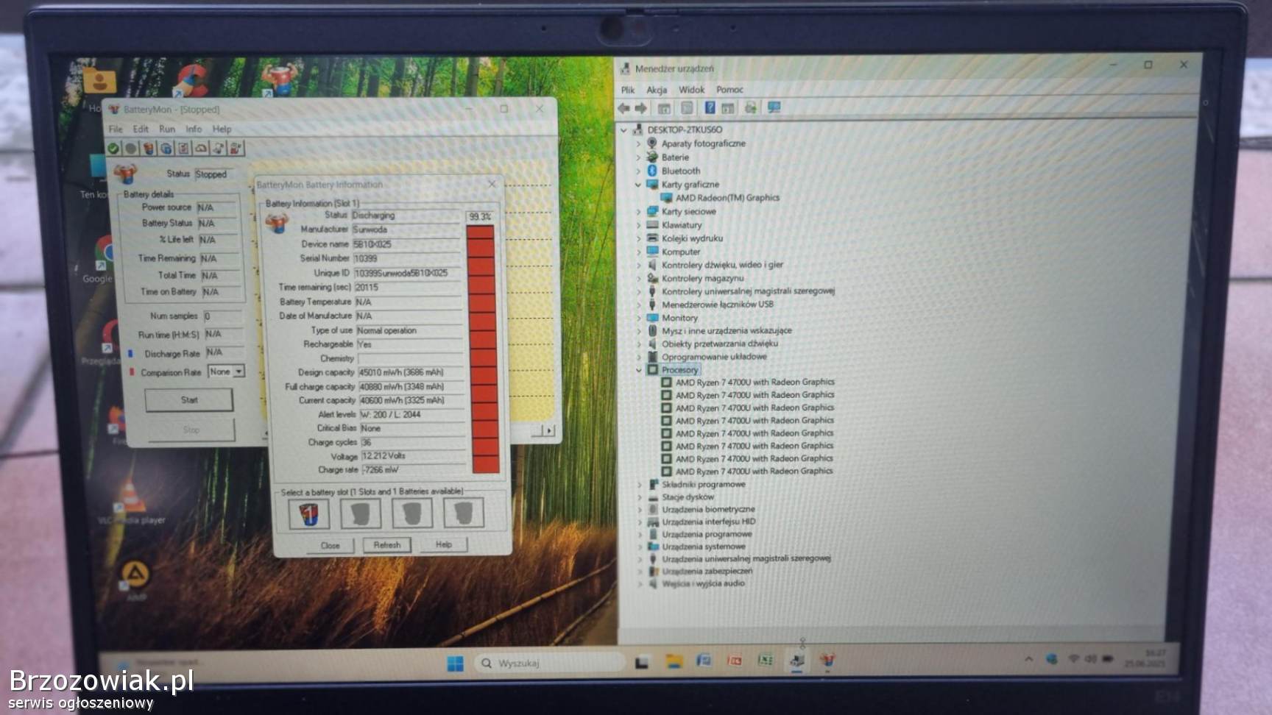Click the Windows Start button

[x=455, y=664]
